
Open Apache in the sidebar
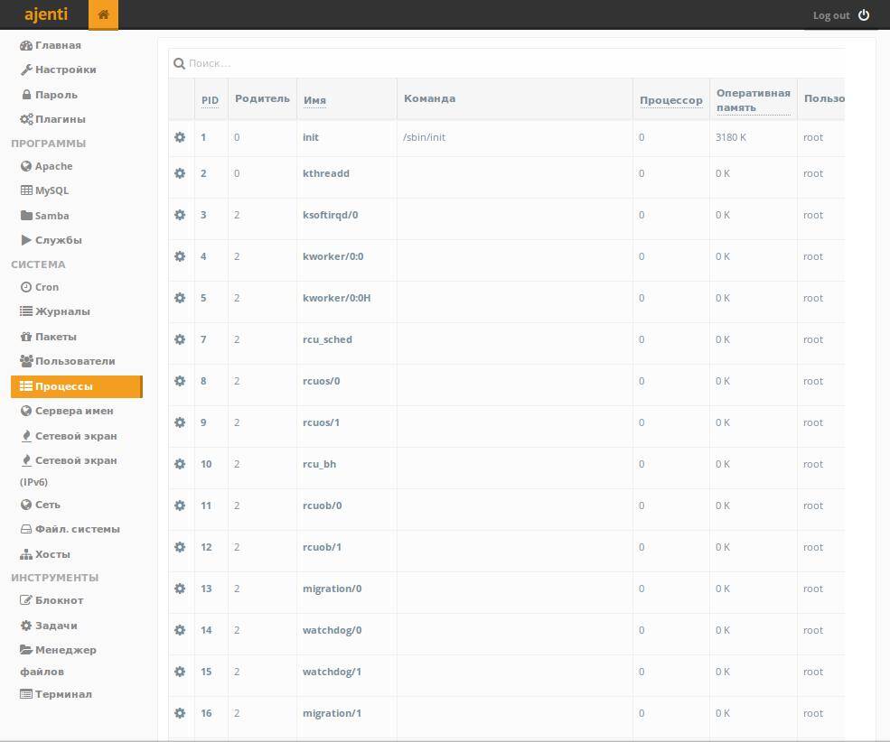(53, 166)
